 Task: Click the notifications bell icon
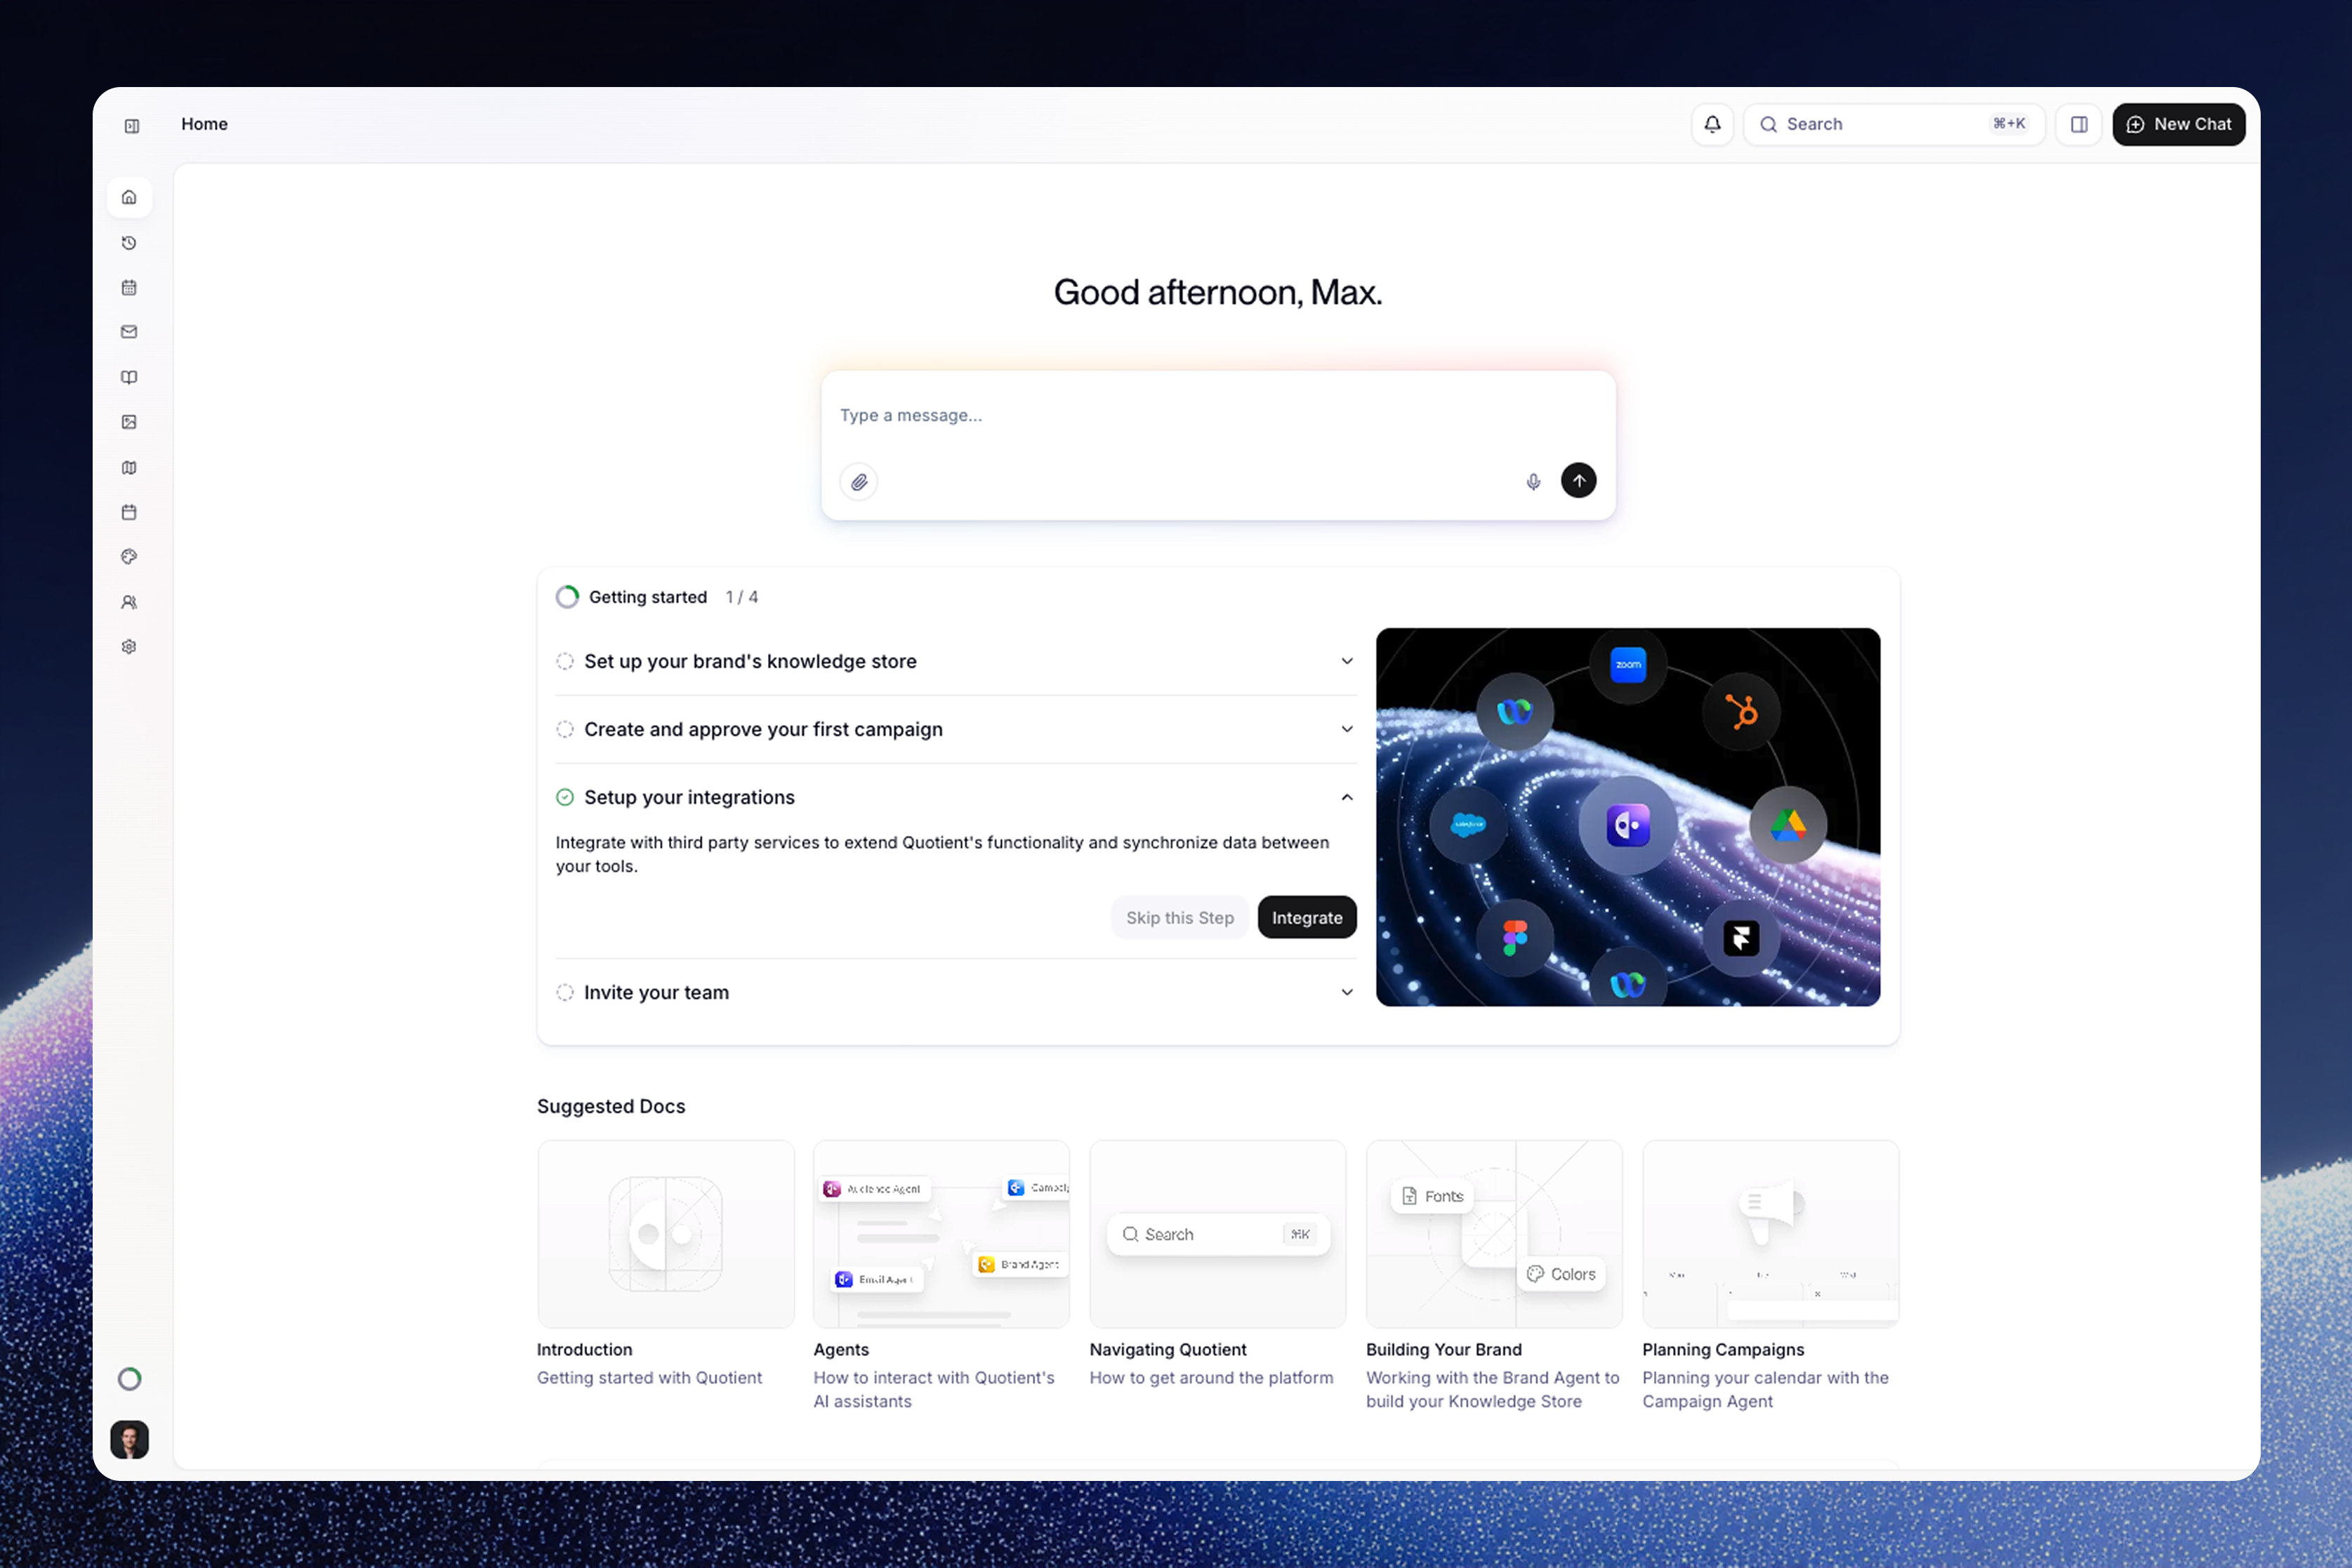pyautogui.click(x=1712, y=124)
